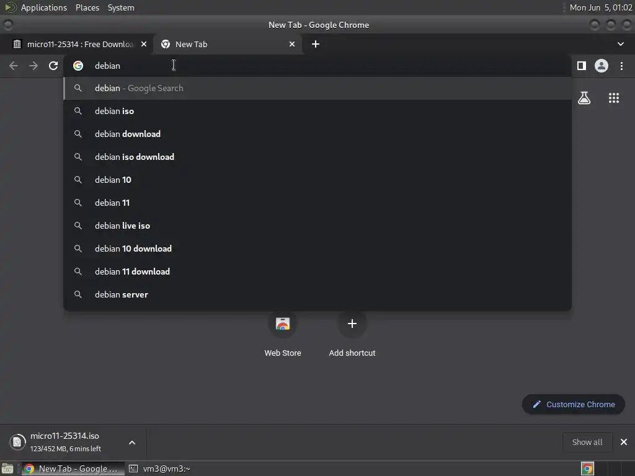Select the 'debian - Google Search' suggestion
Image resolution: width=635 pixels, height=476 pixels.
[x=317, y=88]
